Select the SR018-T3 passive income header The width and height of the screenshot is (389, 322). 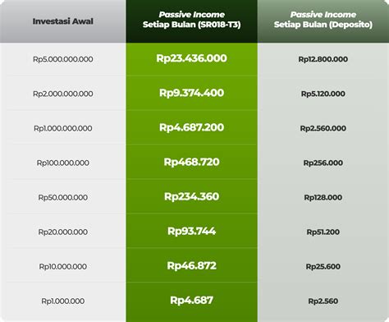click(191, 20)
